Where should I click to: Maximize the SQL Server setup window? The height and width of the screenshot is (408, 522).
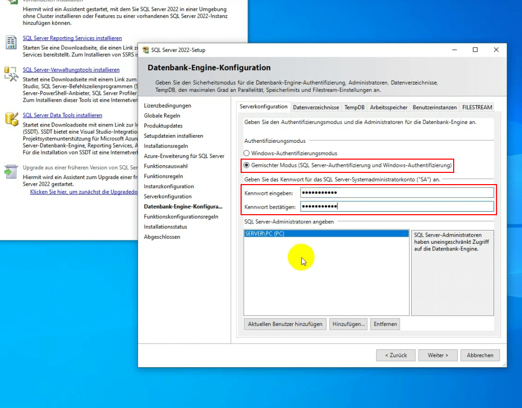click(475, 50)
